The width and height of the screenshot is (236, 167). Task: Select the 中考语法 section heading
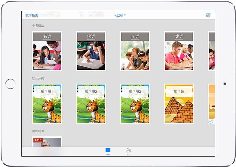[x=38, y=26]
